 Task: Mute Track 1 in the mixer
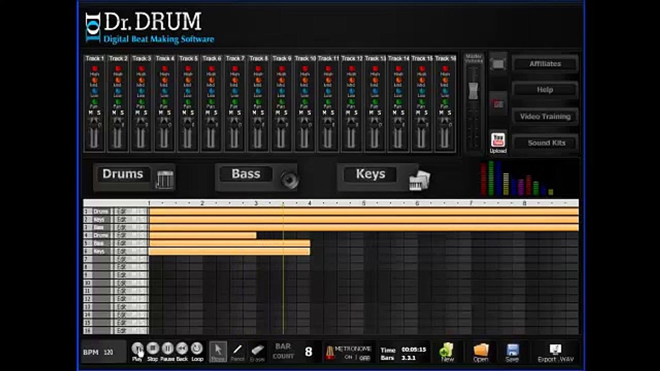point(90,112)
